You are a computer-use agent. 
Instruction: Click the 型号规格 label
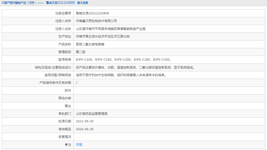click(65, 59)
